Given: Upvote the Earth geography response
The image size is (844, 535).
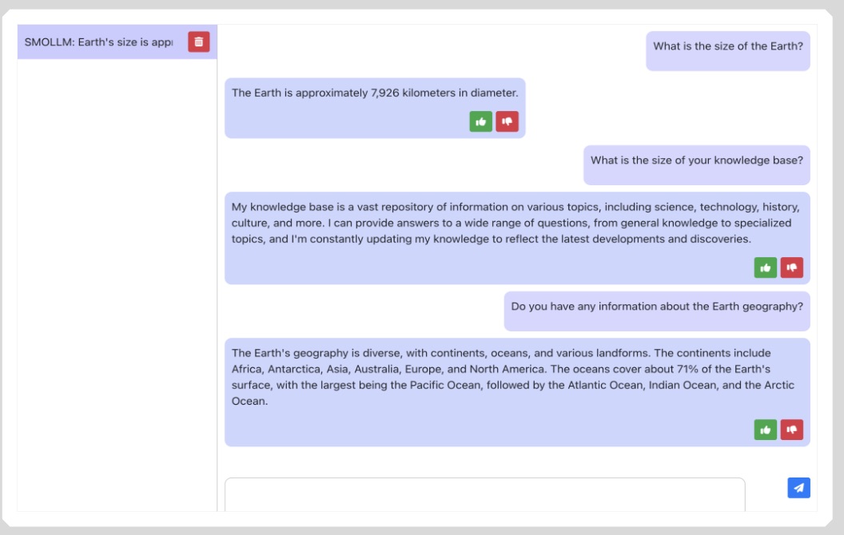Looking at the screenshot, I should click(x=765, y=430).
